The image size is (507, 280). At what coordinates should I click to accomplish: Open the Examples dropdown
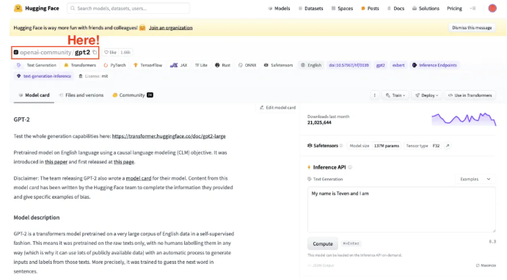coord(475,179)
